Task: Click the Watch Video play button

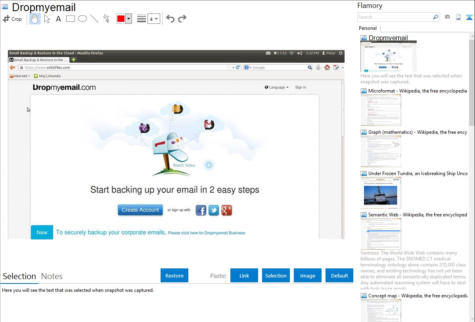Action: click(x=209, y=165)
